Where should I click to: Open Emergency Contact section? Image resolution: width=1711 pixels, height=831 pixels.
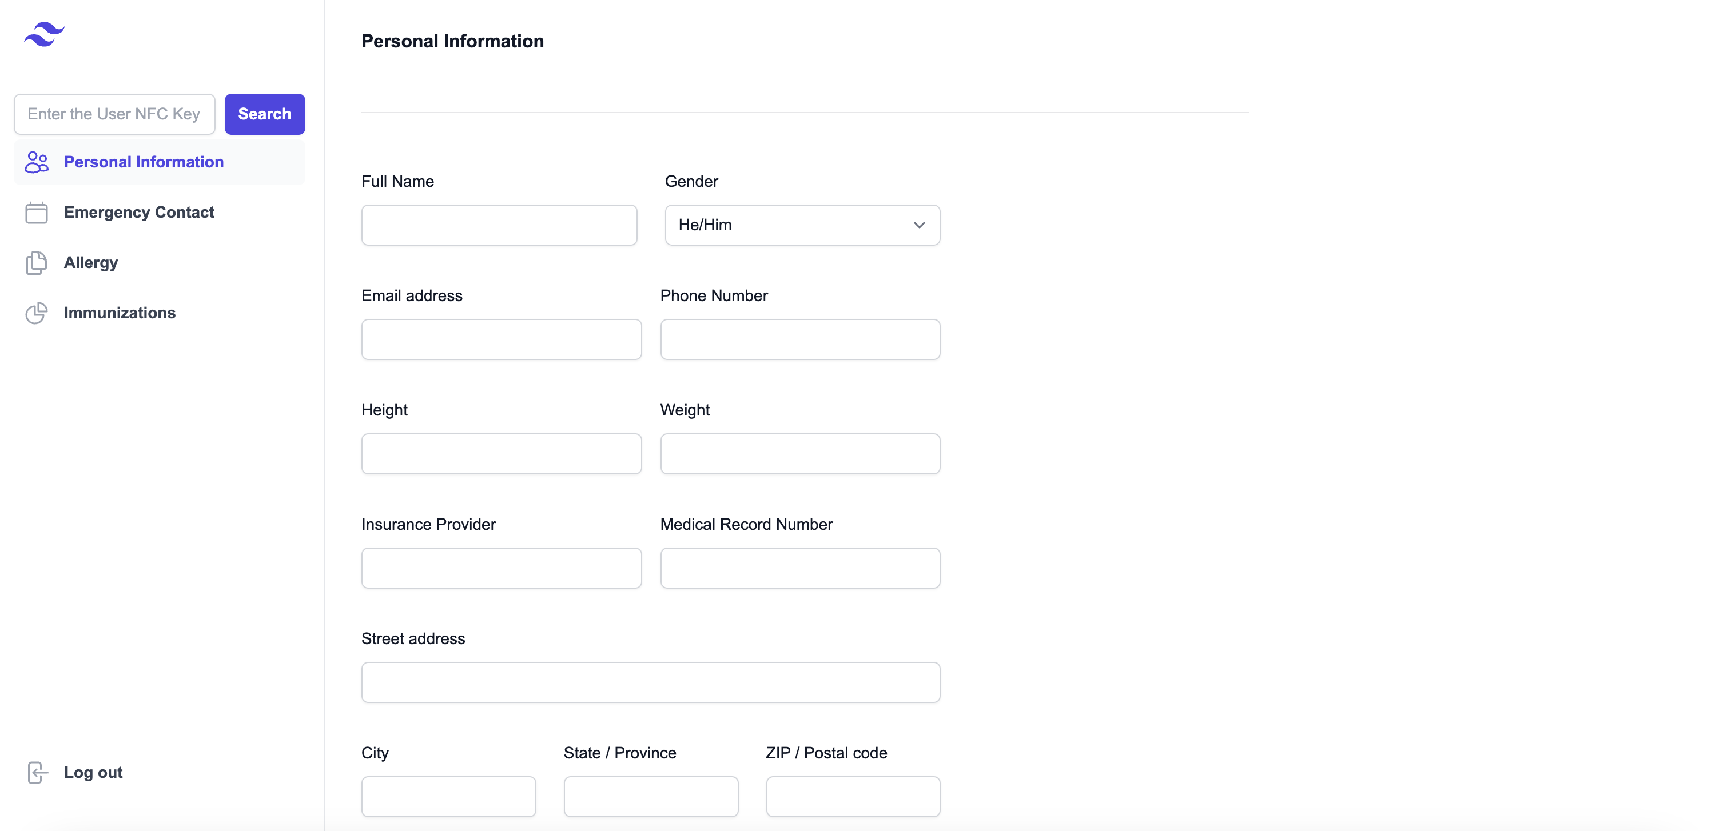pos(139,213)
